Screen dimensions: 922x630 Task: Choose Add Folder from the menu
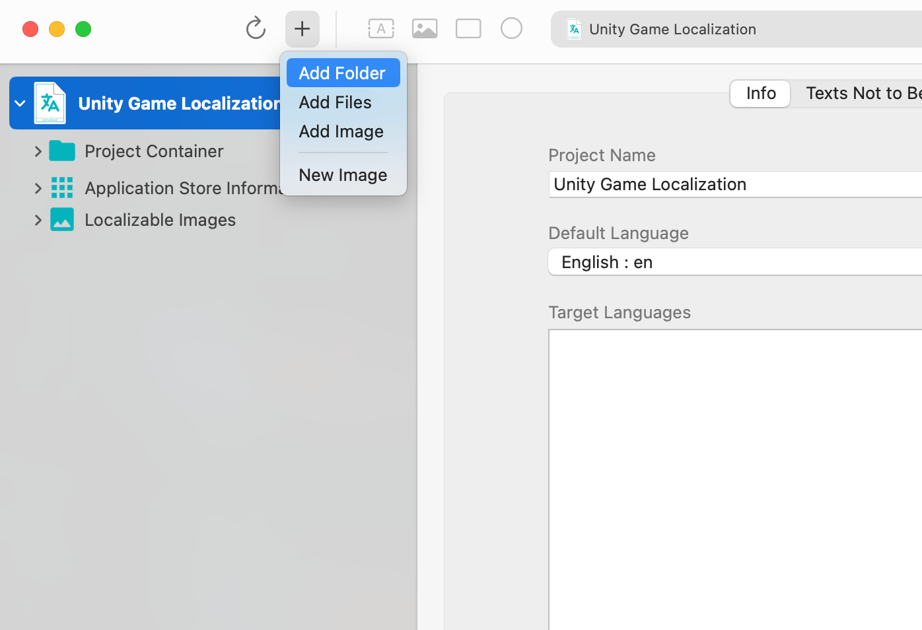[343, 73]
